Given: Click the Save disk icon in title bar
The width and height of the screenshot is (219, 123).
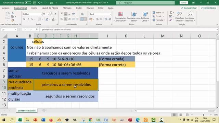Looking at the screenshot, I should point(35,3).
